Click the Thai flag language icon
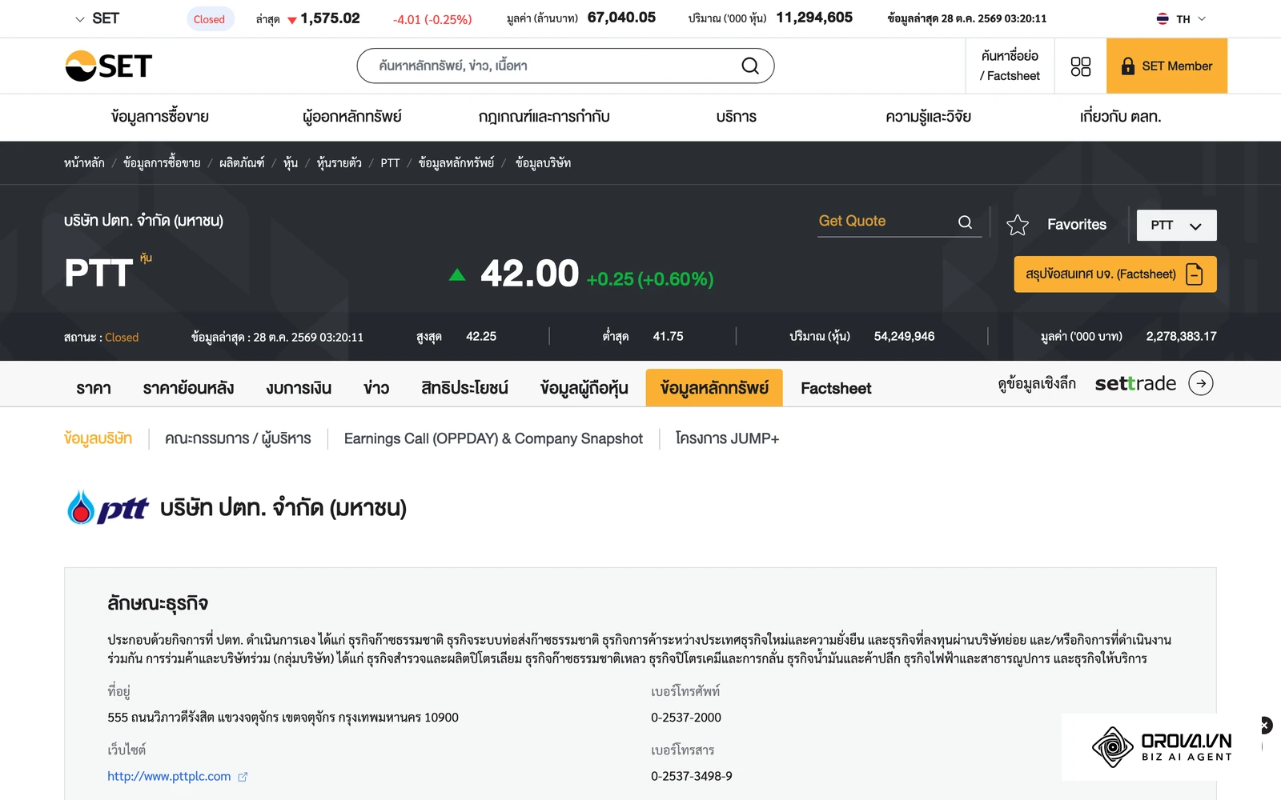1281x800 pixels. pos(1163,18)
